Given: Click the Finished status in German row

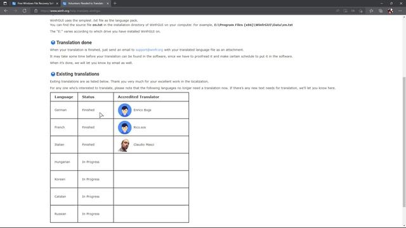Looking at the screenshot, I should pos(88,110).
